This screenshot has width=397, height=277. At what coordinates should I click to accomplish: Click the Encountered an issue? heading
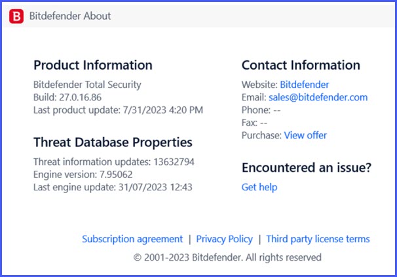pyautogui.click(x=307, y=167)
